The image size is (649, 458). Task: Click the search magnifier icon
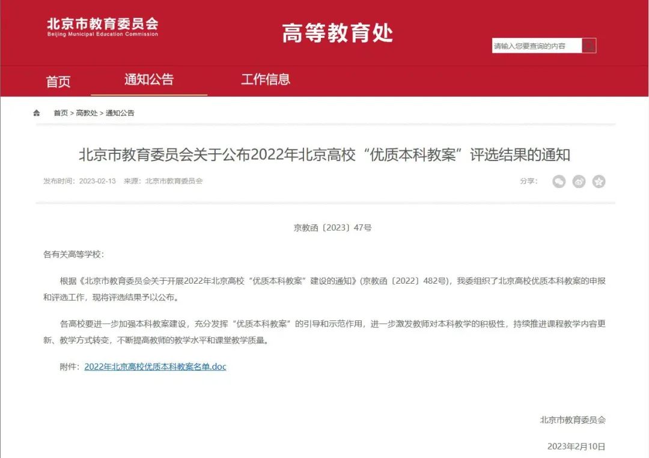click(588, 46)
